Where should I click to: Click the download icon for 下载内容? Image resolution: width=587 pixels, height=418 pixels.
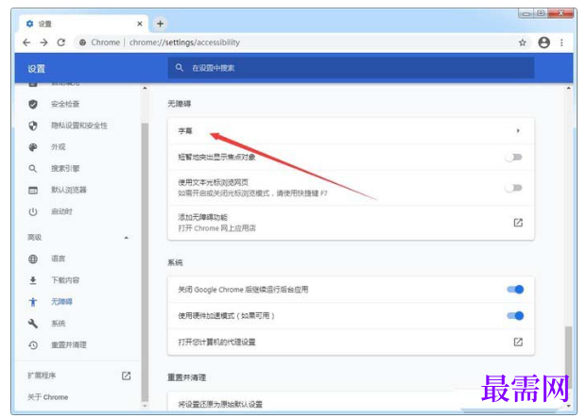pos(33,280)
